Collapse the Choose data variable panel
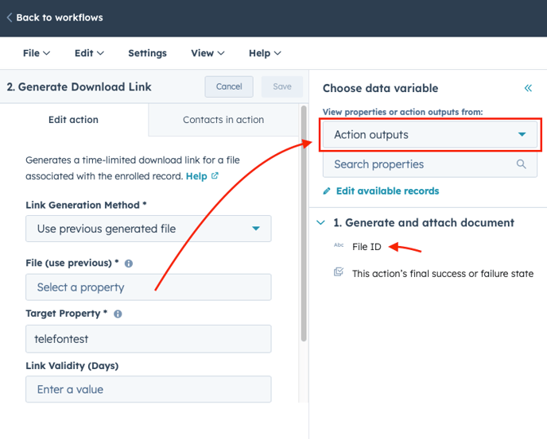This screenshot has width=547, height=439. (x=528, y=88)
